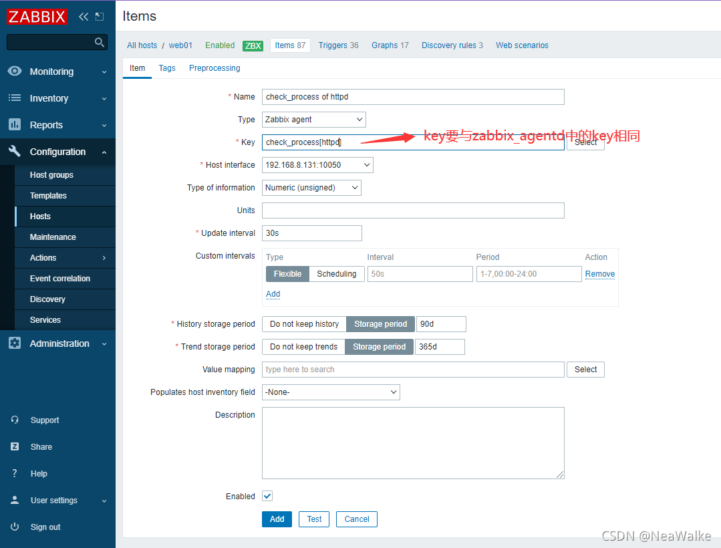721x548 pixels.
Task: Choose trend Storage period option
Action: tap(380, 347)
